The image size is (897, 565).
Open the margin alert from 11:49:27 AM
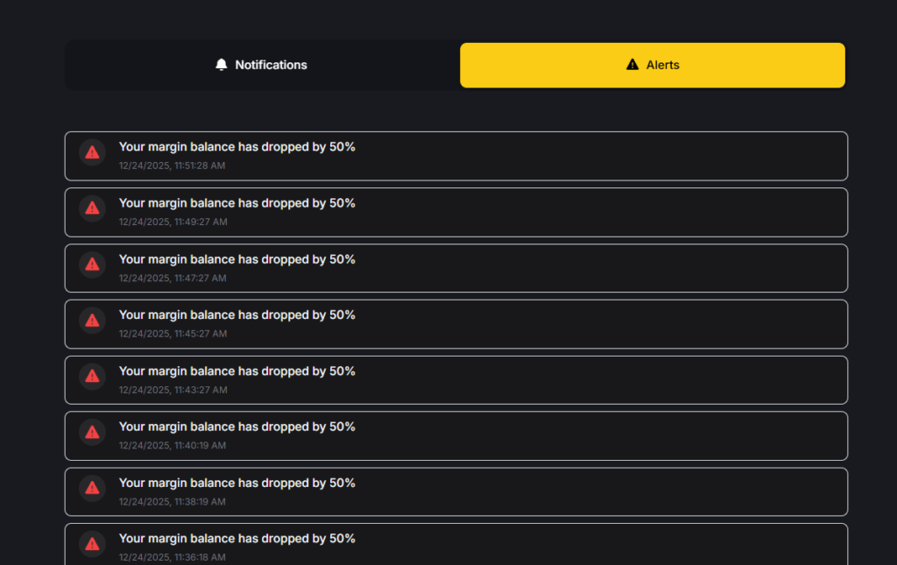click(456, 212)
